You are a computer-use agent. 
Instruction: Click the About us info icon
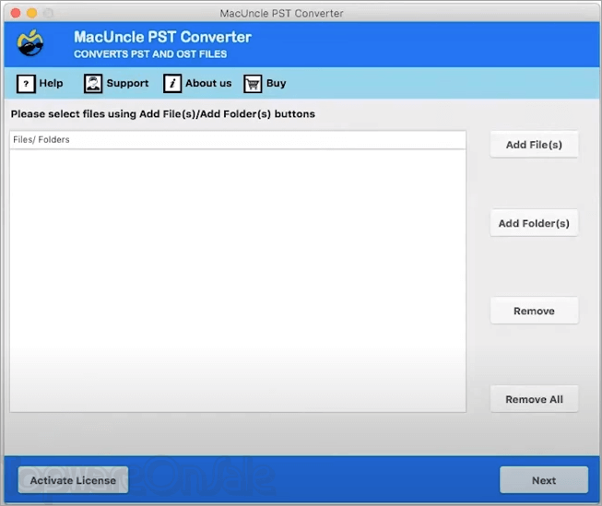172,83
